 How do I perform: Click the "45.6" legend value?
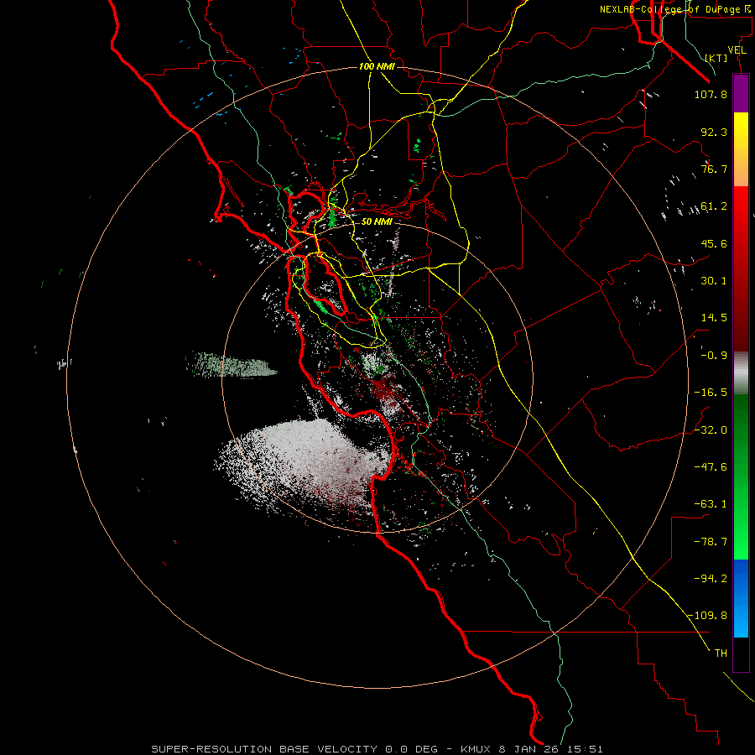pyautogui.click(x=714, y=243)
